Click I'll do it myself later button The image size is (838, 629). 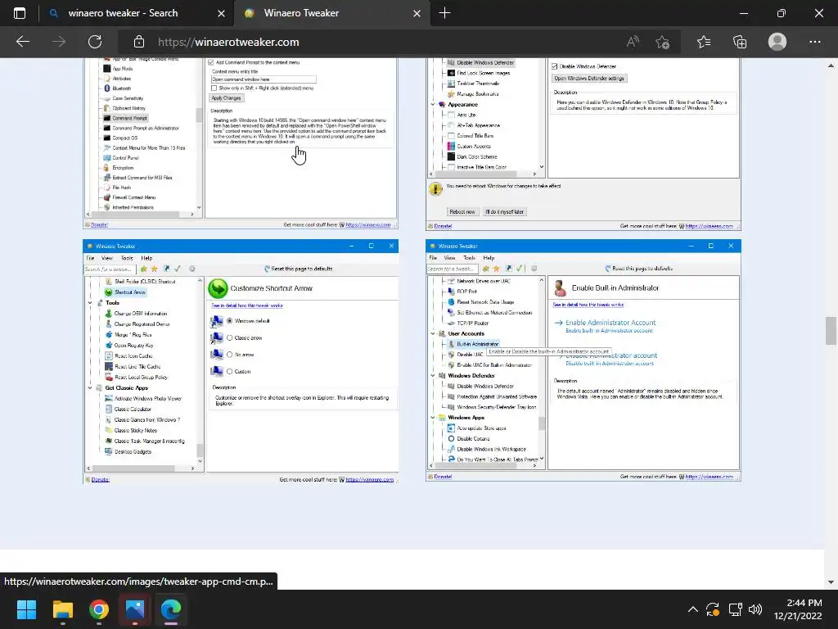pos(504,212)
